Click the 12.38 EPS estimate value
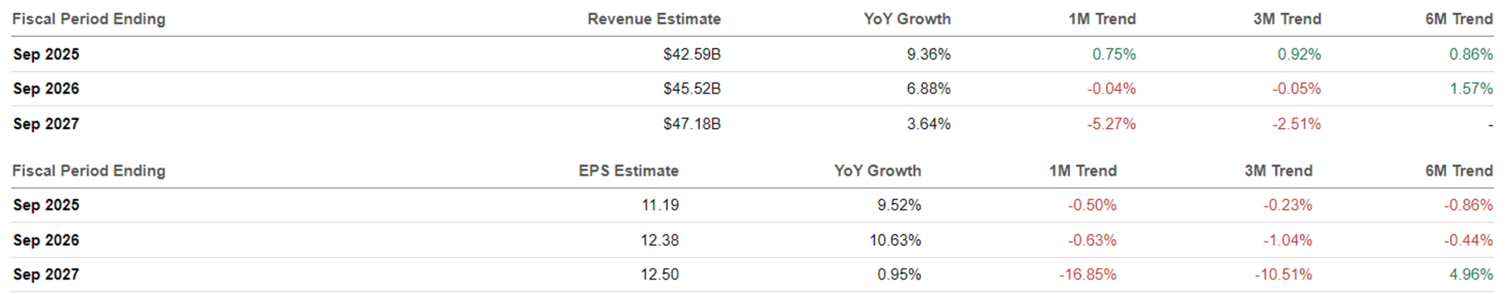 [660, 240]
